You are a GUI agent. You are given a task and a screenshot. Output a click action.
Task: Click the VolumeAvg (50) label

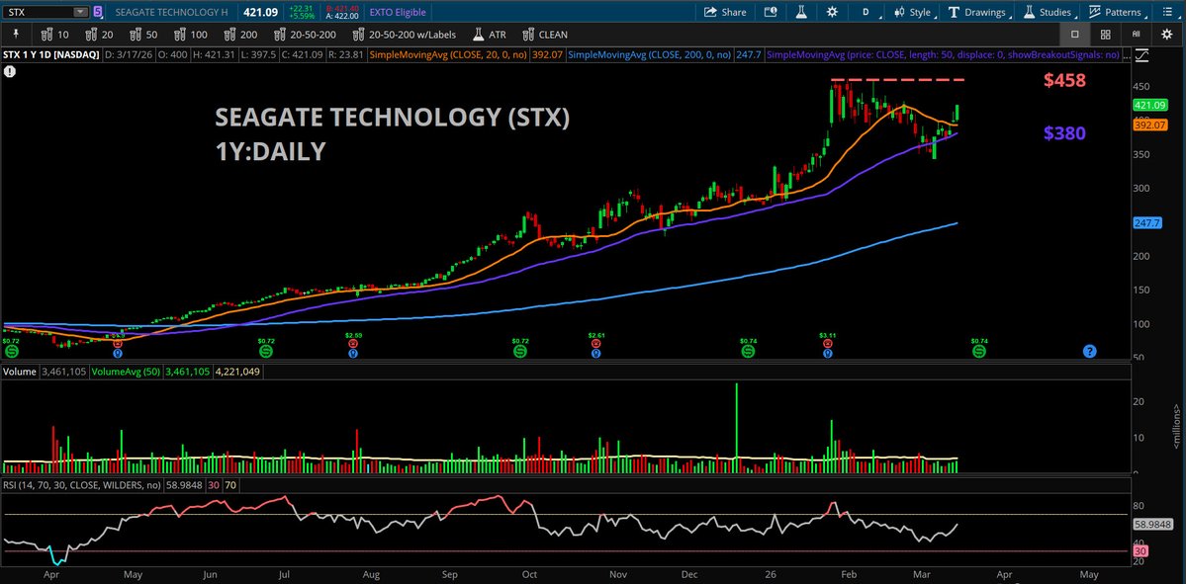(126, 372)
